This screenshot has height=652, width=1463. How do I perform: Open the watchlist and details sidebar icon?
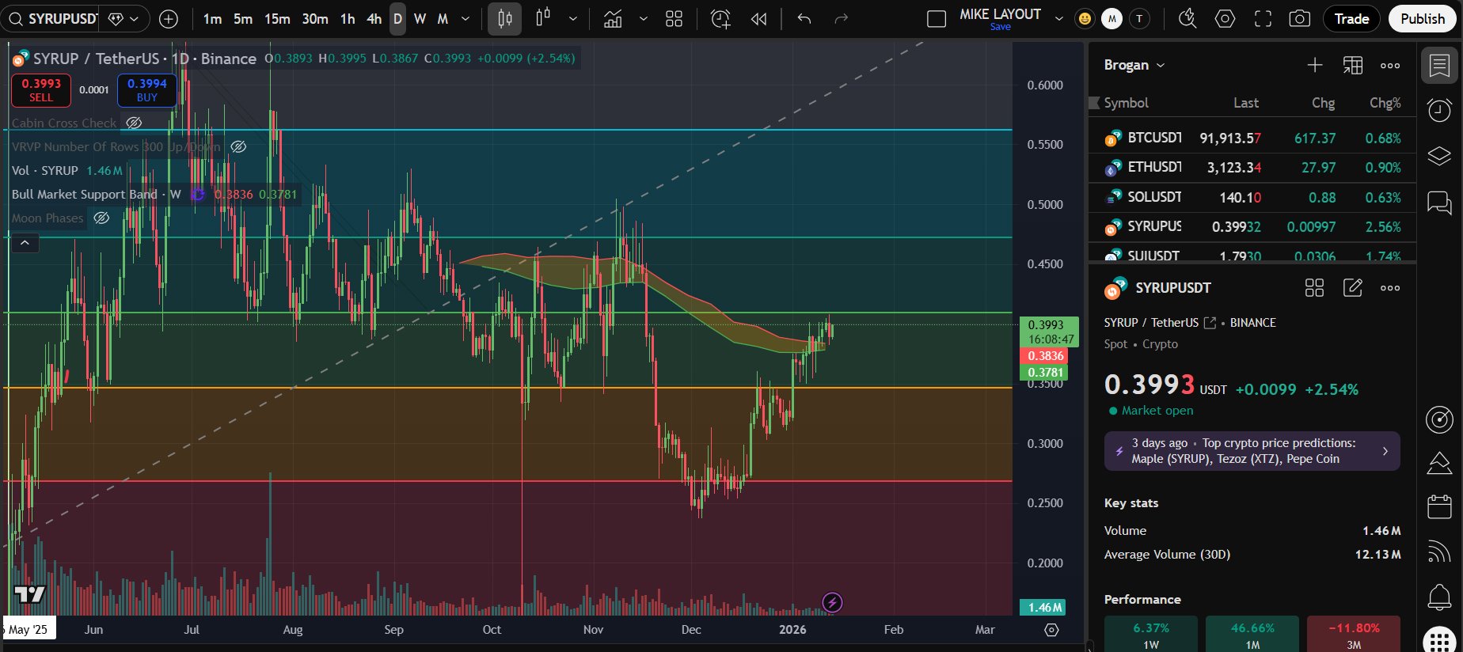1439,66
